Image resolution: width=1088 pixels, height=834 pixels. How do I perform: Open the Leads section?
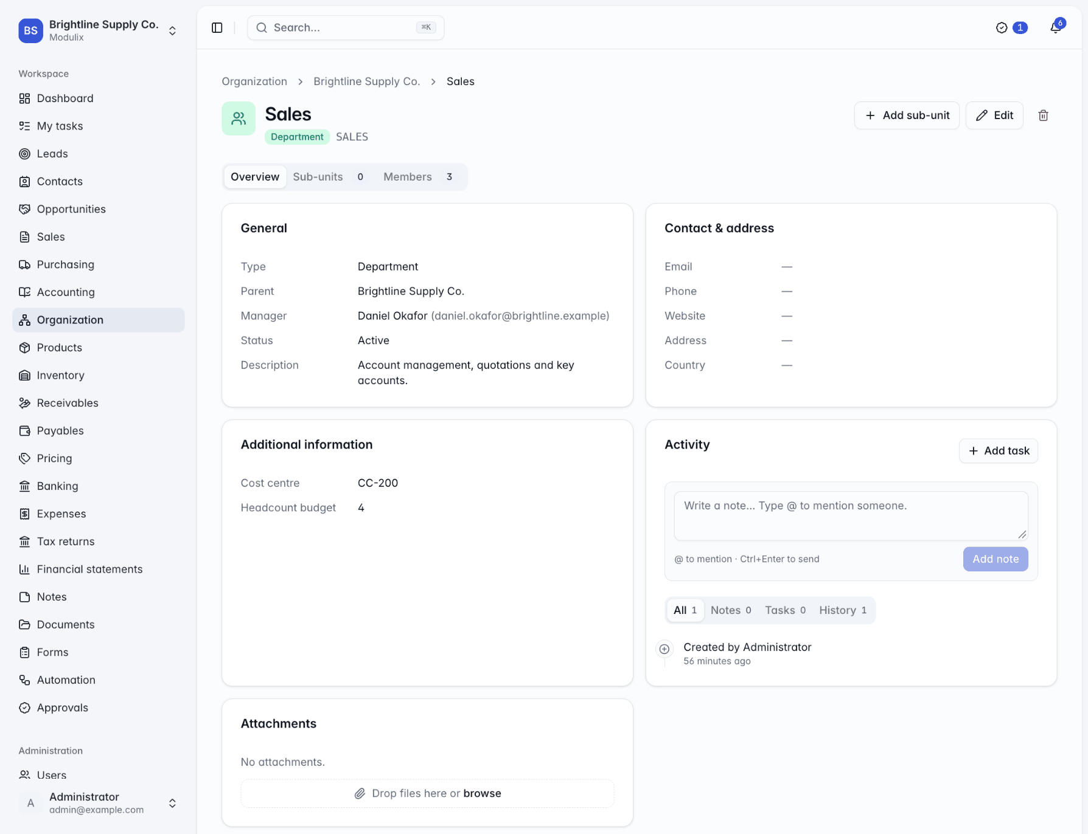coord(98,154)
